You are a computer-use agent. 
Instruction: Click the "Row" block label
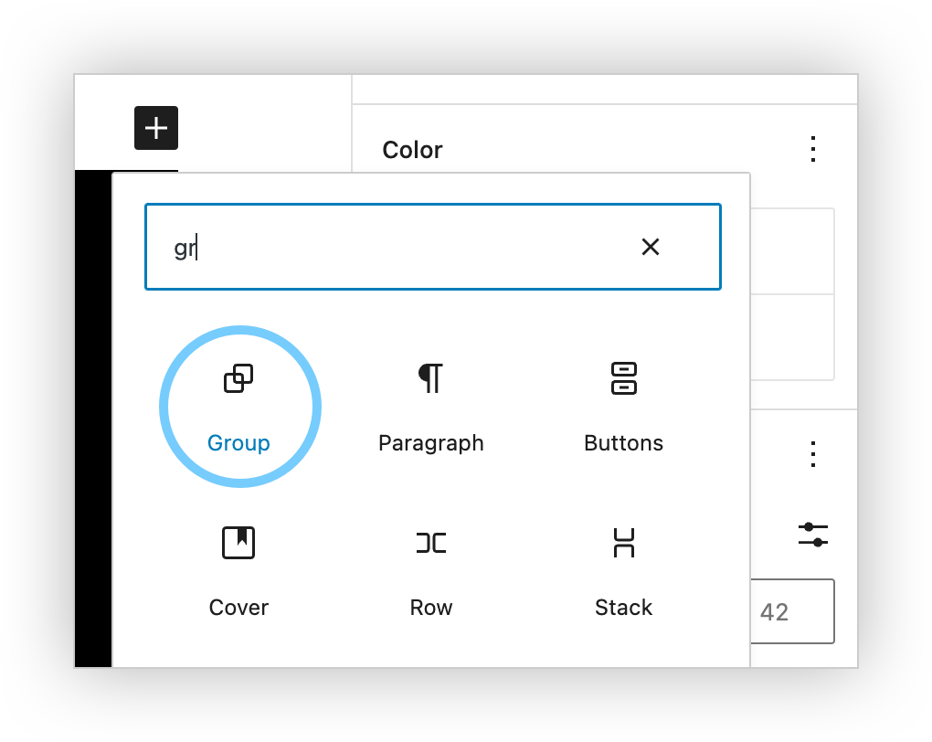tap(430, 608)
